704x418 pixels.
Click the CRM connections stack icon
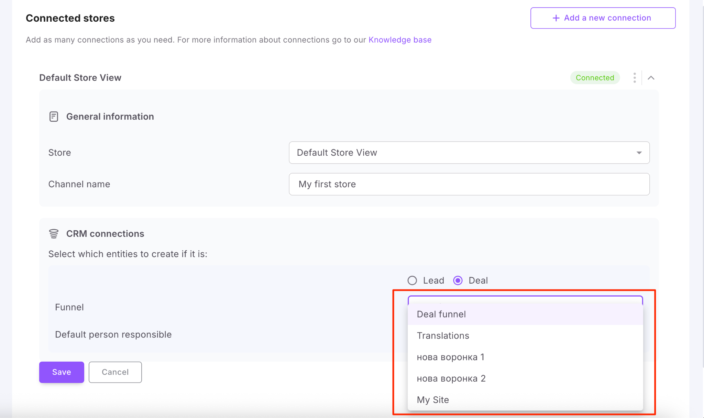pyautogui.click(x=54, y=234)
